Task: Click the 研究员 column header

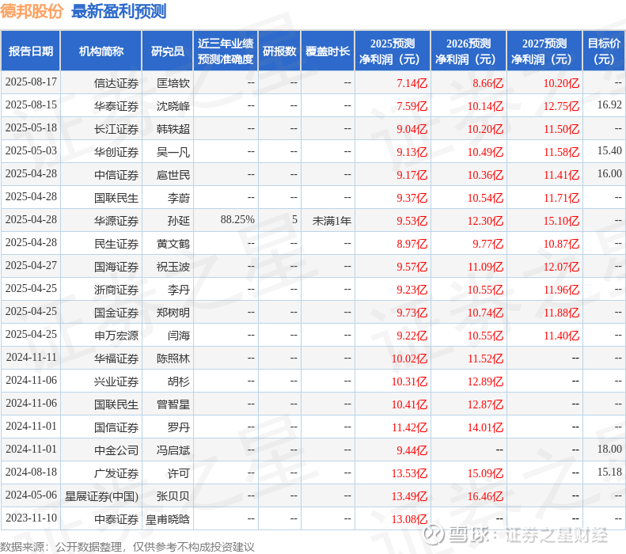Action: pyautogui.click(x=168, y=51)
